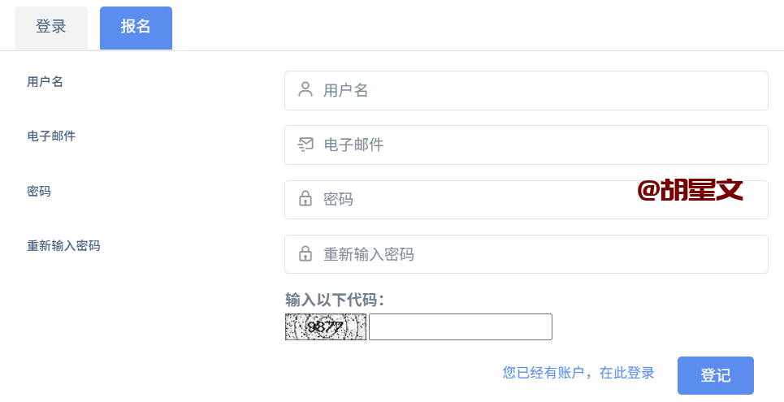Click the 重新输入密码 label on the left
The image size is (784, 402).
(x=63, y=246)
